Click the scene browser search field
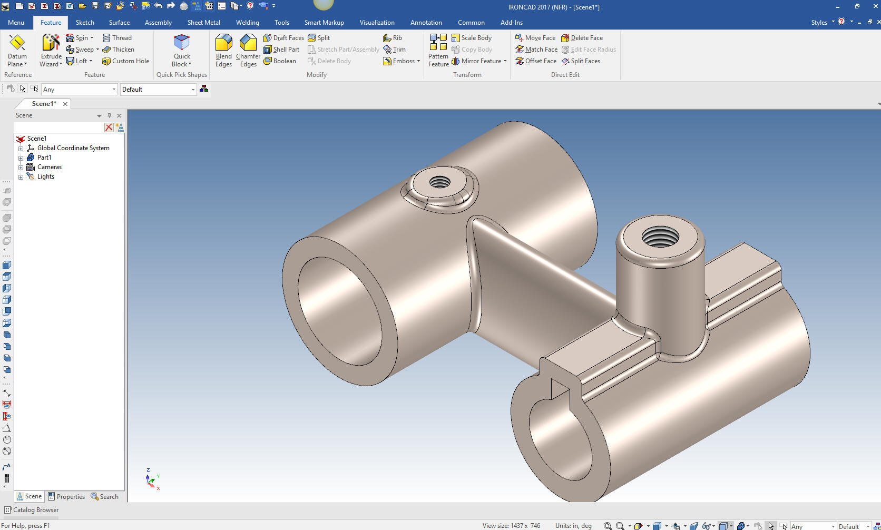 point(59,127)
